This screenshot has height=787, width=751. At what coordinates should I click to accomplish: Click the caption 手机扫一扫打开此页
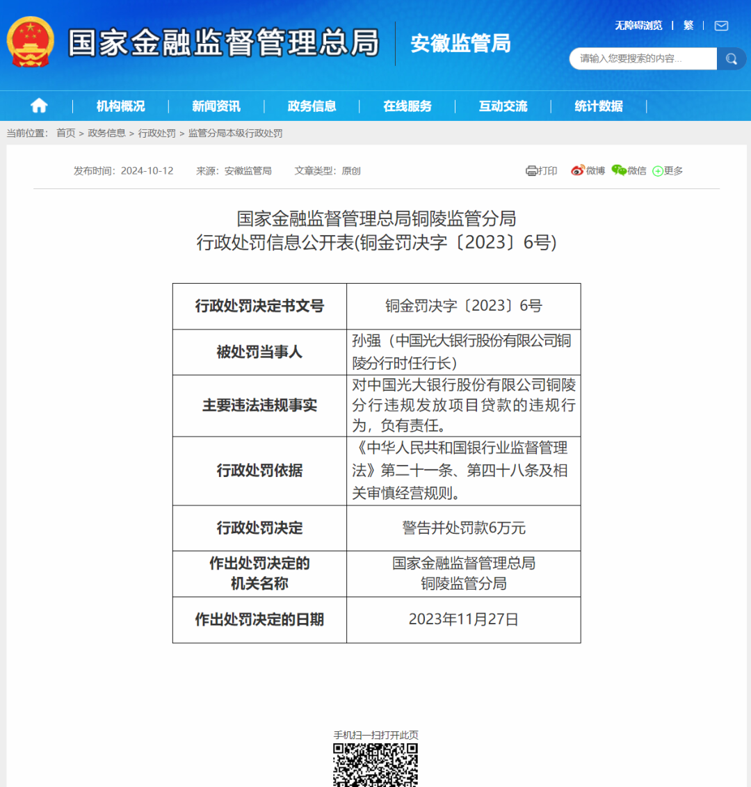click(375, 735)
